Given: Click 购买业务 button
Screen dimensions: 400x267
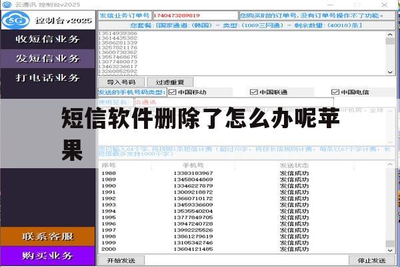Looking at the screenshot, I should [48, 256].
